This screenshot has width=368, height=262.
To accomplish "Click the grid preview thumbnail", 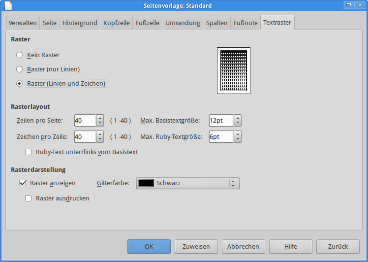I will (234, 70).
